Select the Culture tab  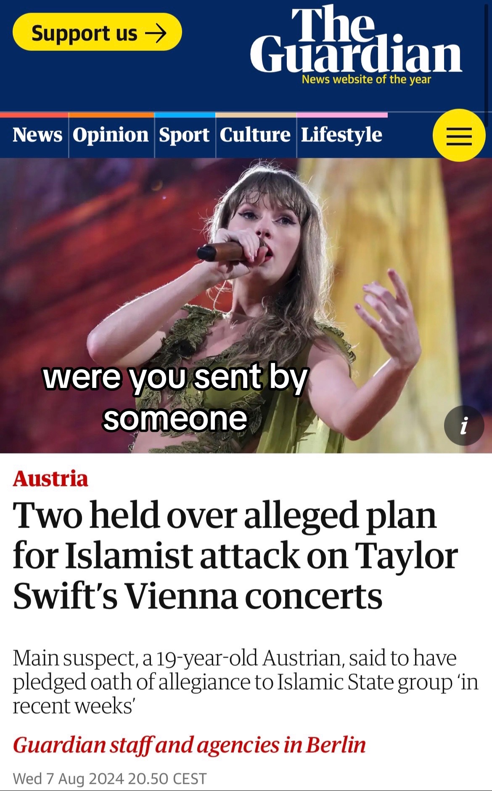click(x=255, y=135)
